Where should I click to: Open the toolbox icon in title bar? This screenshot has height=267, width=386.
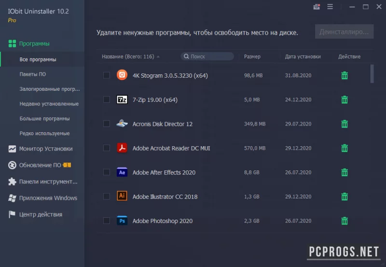tap(317, 7)
